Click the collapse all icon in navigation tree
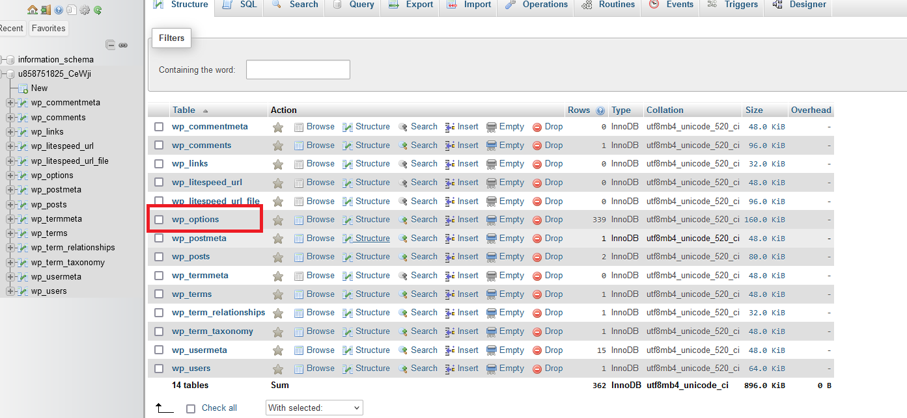 [x=111, y=45]
